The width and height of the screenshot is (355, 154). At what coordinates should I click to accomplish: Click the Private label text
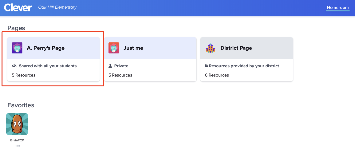[x=121, y=66]
